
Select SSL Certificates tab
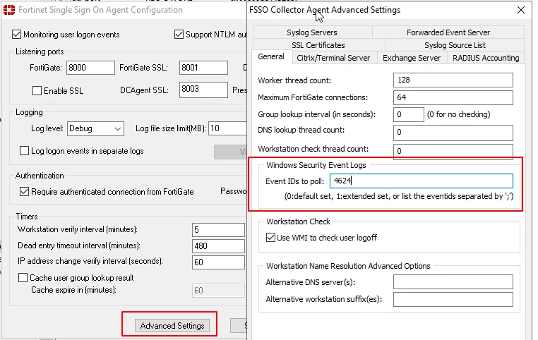pyautogui.click(x=318, y=45)
